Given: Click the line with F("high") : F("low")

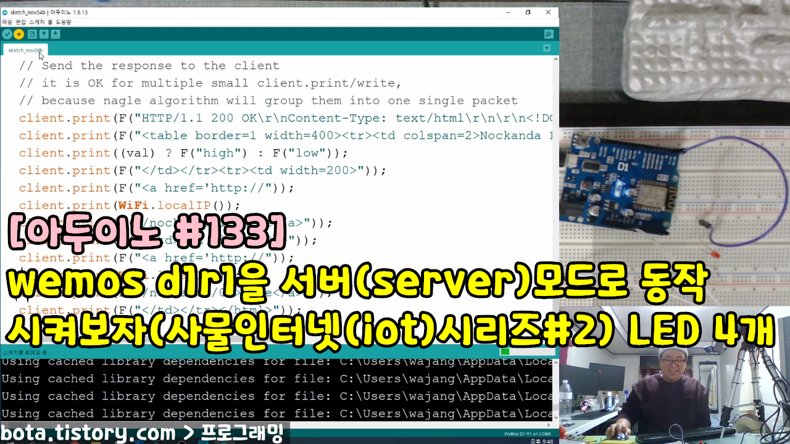Looking at the screenshot, I should pyautogui.click(x=183, y=152).
